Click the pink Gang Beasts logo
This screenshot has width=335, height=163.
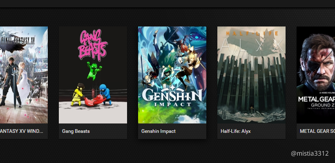coord(92,45)
